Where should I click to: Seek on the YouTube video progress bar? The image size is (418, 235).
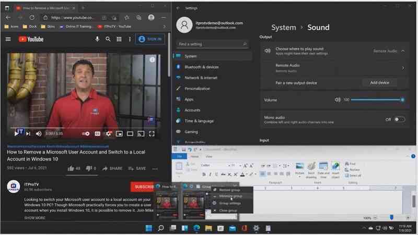(x=84, y=128)
